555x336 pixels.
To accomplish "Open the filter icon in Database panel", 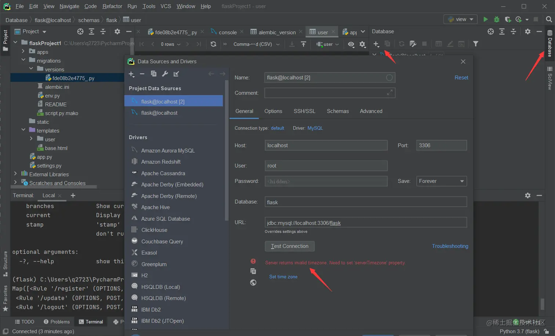I will coord(475,44).
